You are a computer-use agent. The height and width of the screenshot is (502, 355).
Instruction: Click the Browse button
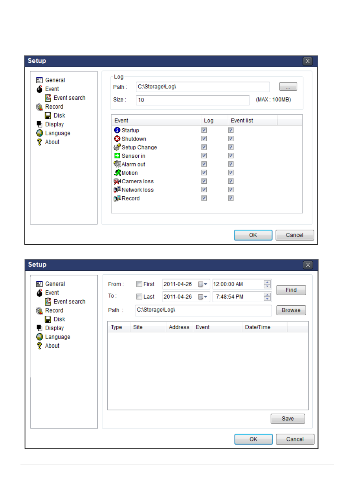pyautogui.click(x=291, y=310)
